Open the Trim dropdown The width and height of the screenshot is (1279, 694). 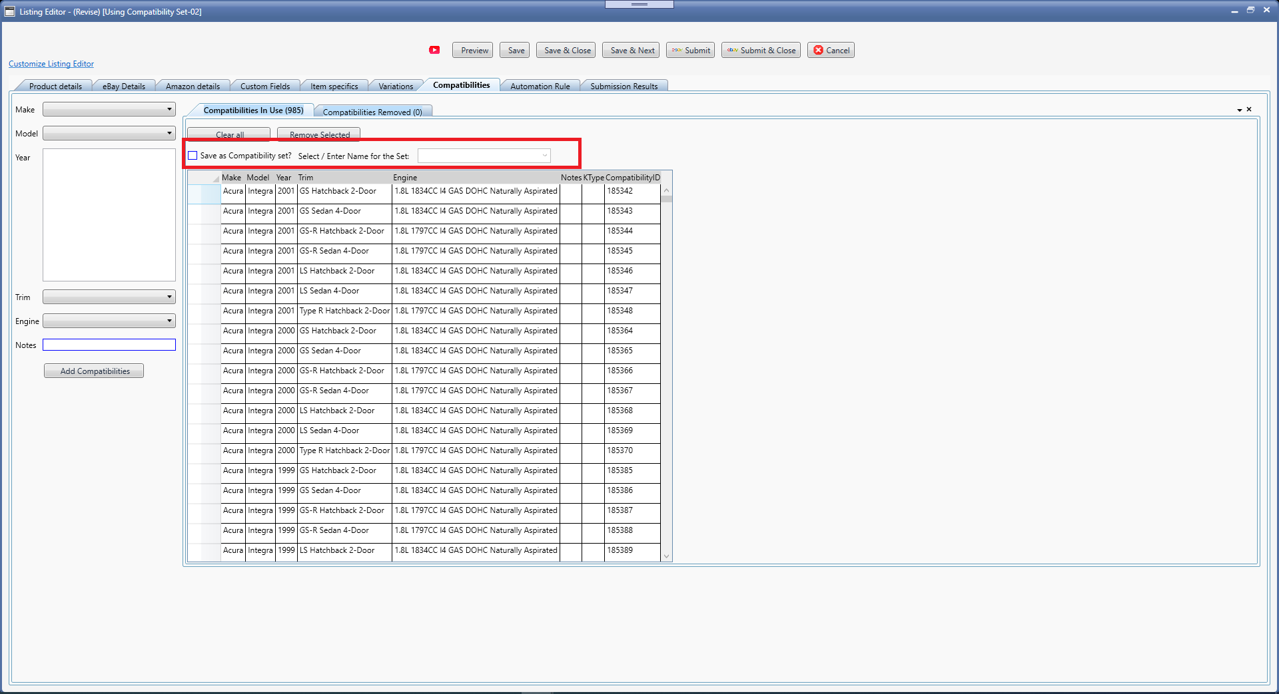(109, 297)
